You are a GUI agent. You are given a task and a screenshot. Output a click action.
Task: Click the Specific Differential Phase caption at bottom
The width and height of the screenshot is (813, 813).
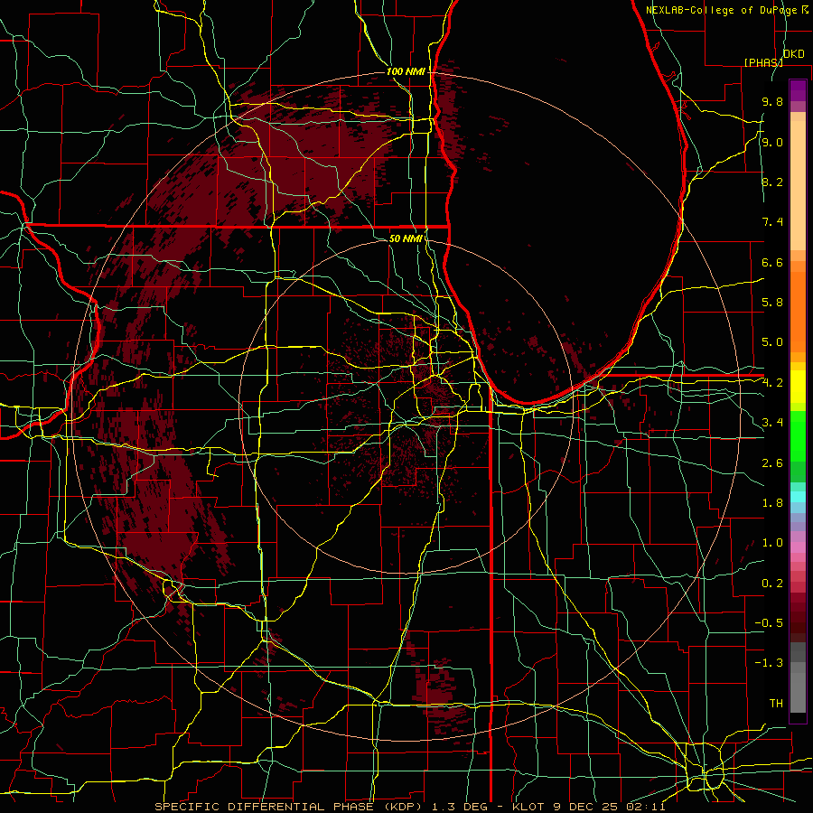point(410,807)
